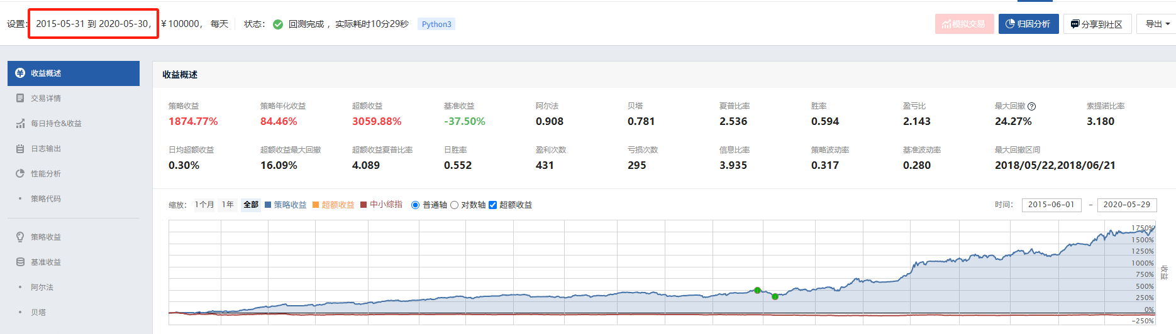Open 策略代码 in the sidebar
1176x334 pixels.
(46, 199)
